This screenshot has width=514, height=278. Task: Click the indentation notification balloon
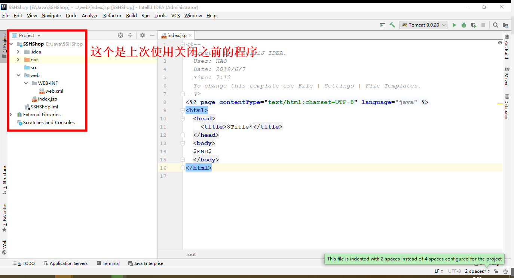pos(414,259)
